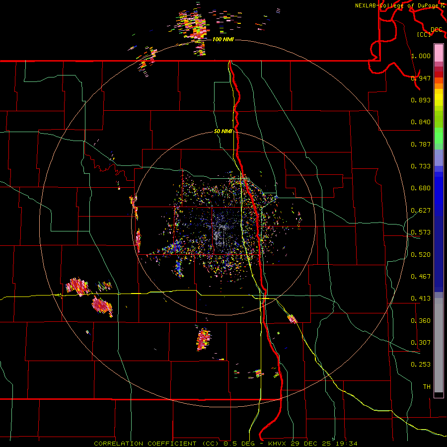
Task: Click the 0.467 value on the color scale
Action: [x=421, y=277]
